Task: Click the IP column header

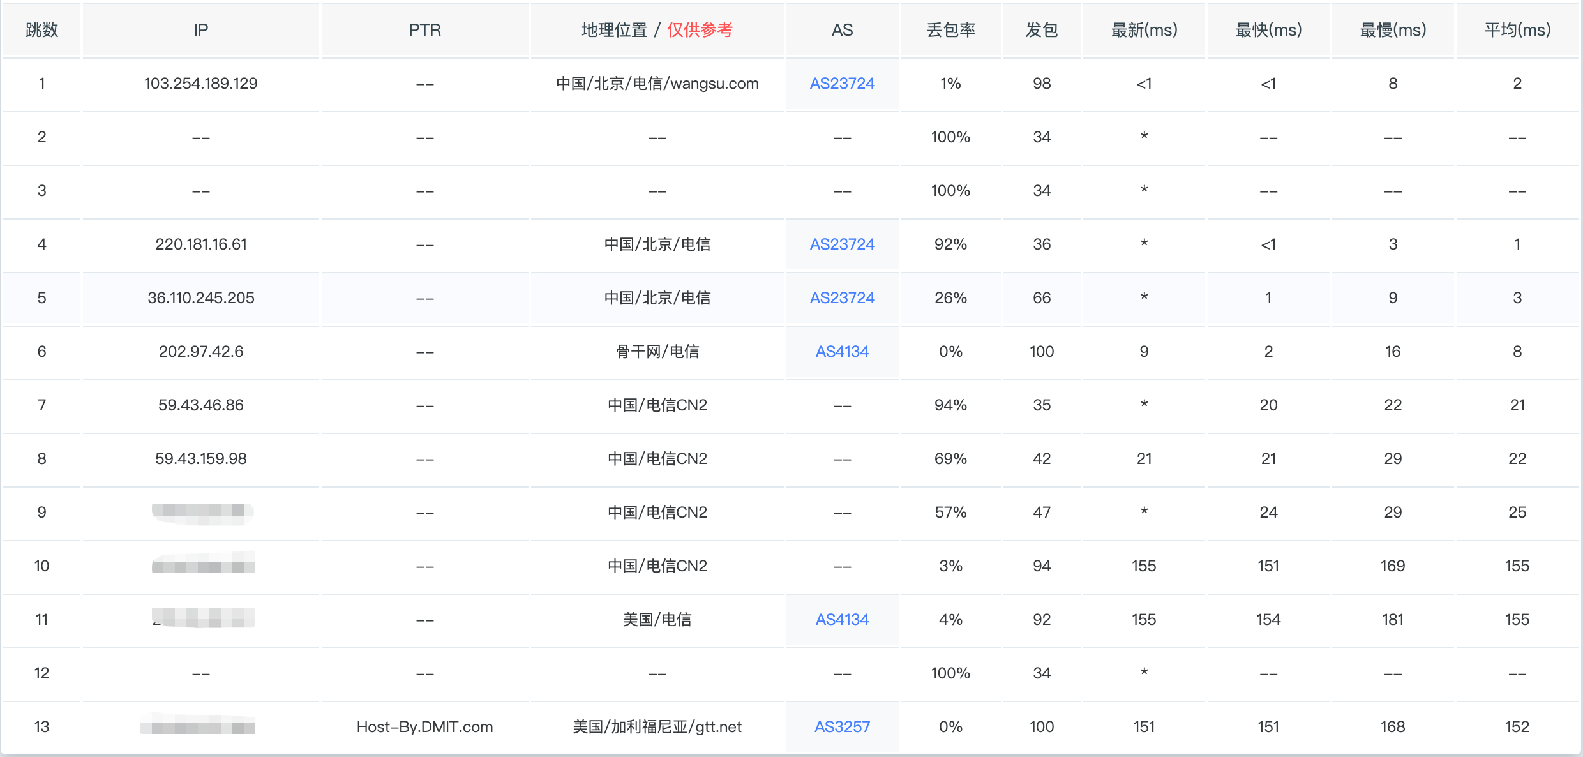Action: click(x=200, y=30)
